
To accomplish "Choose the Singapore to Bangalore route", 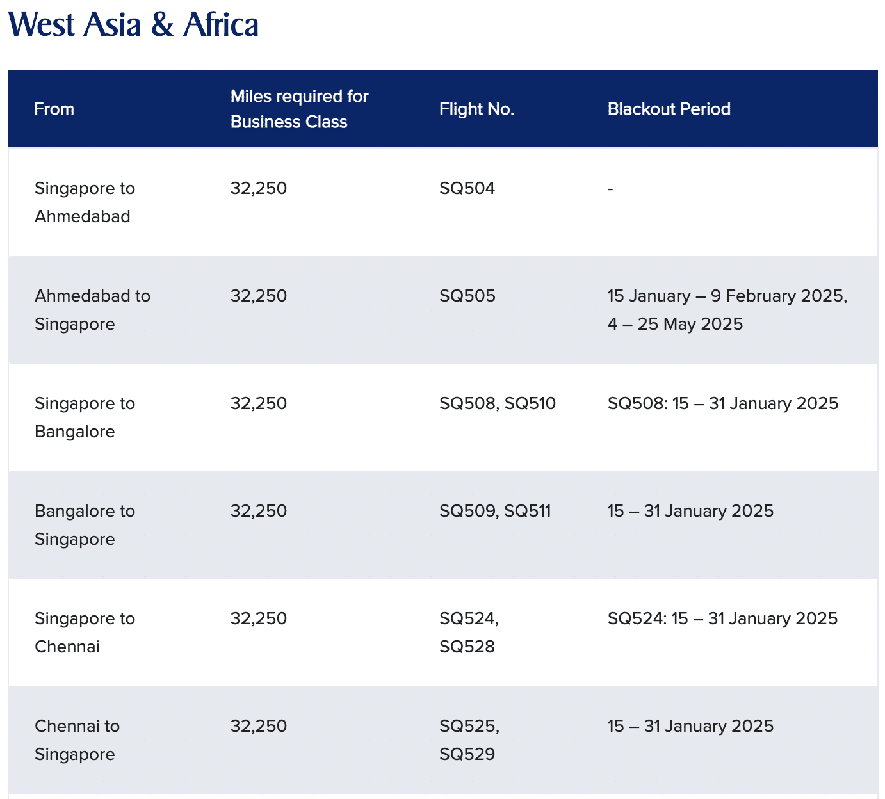I will [85, 417].
